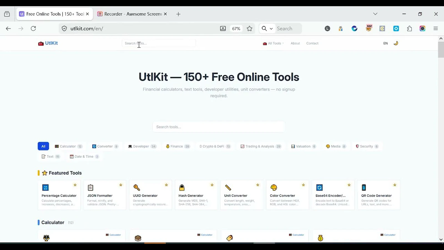Filter by Security category

coord(367,146)
